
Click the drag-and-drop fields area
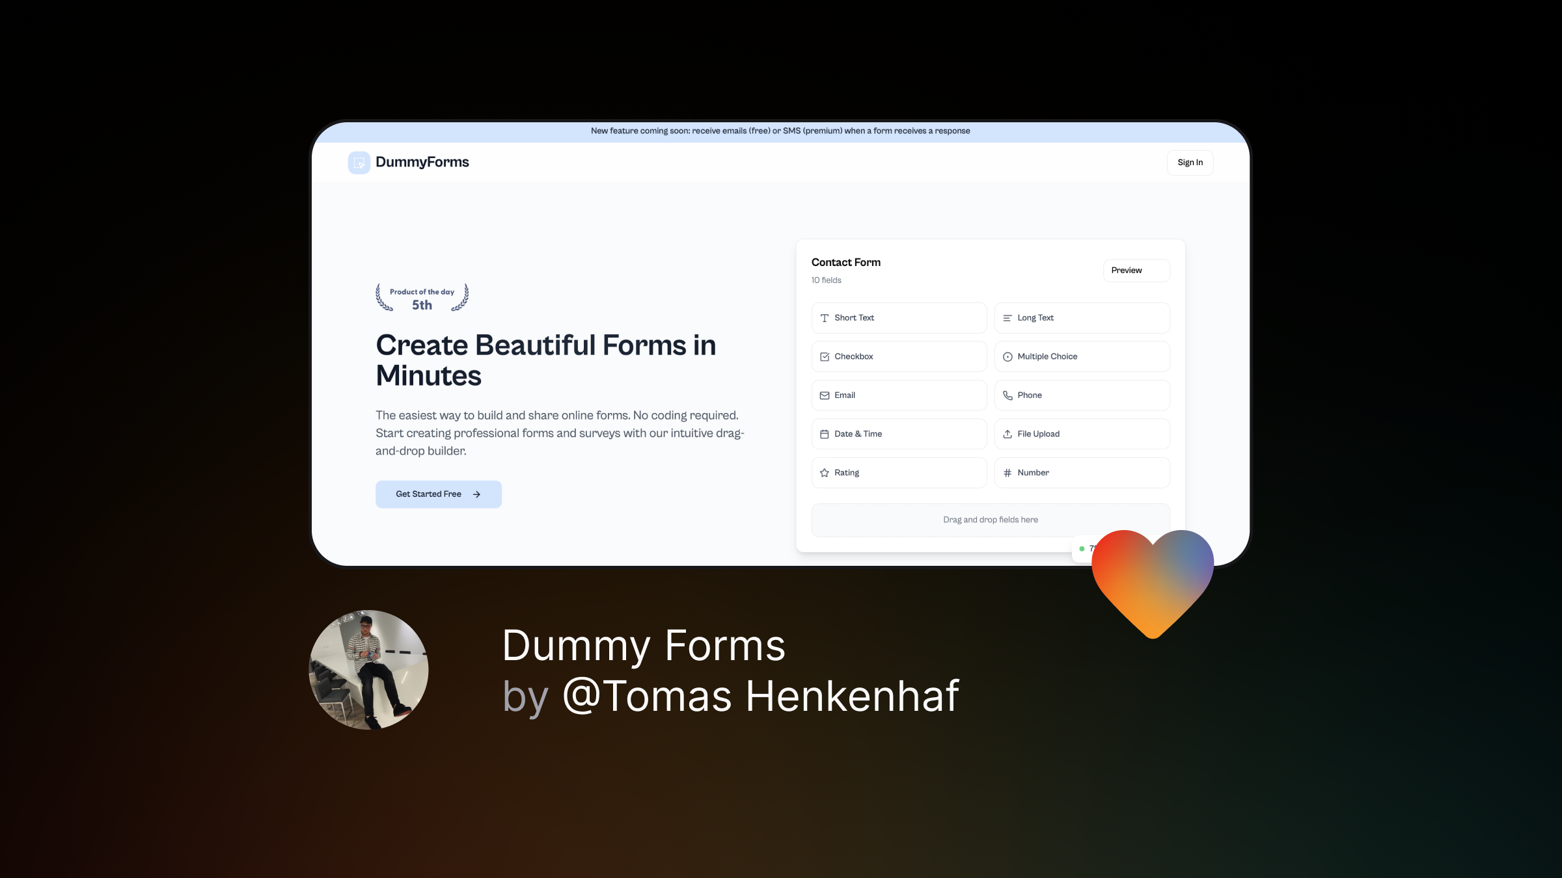990,519
